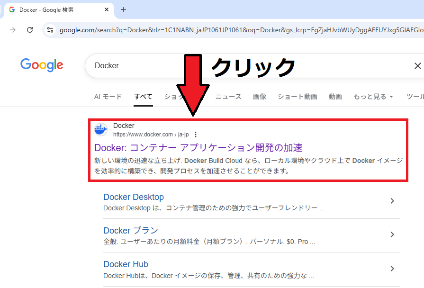
Task: Open the Docker Hub sitelink title
Action: [x=126, y=264]
